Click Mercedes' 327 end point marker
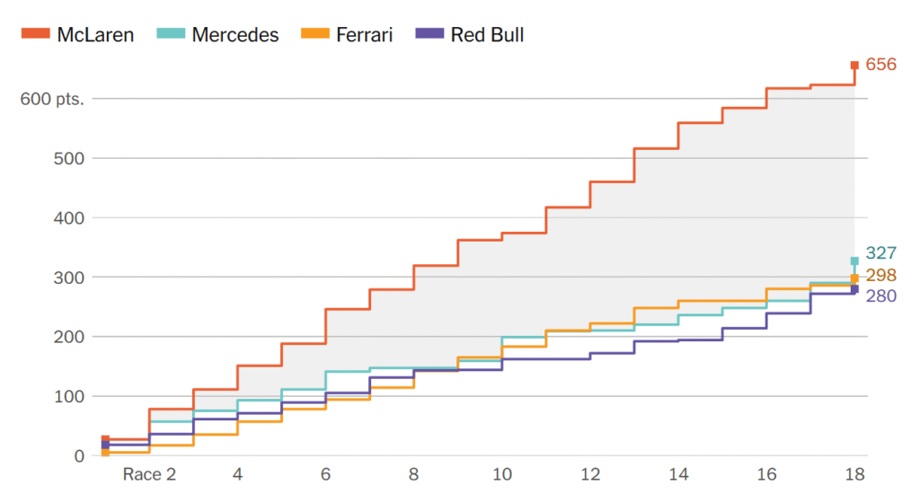The image size is (920, 494). click(854, 261)
